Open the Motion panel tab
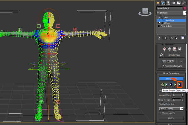Viewport: 188px width, 125px height. click(x=174, y=3)
